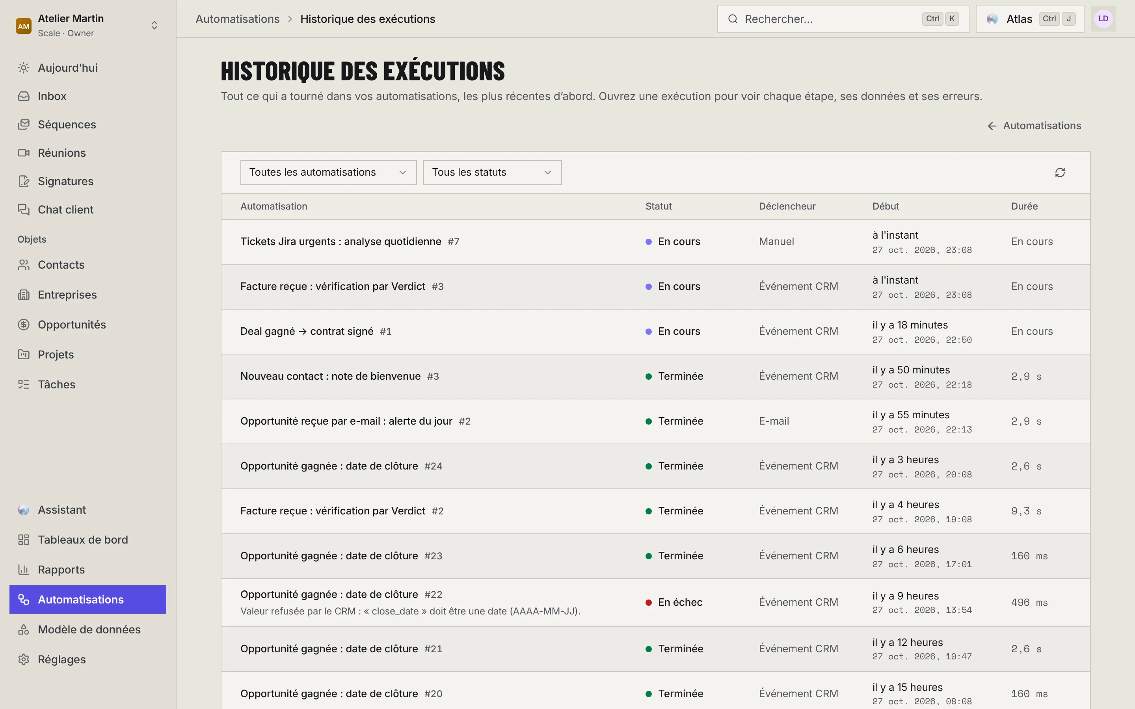This screenshot has height=709, width=1135.
Task: Click the Déclencheur column header
Action: [x=787, y=206]
